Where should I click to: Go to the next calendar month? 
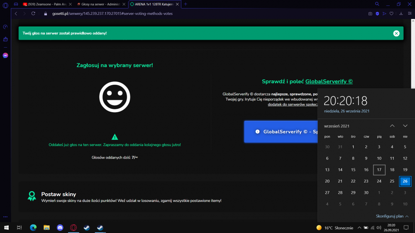(x=405, y=126)
